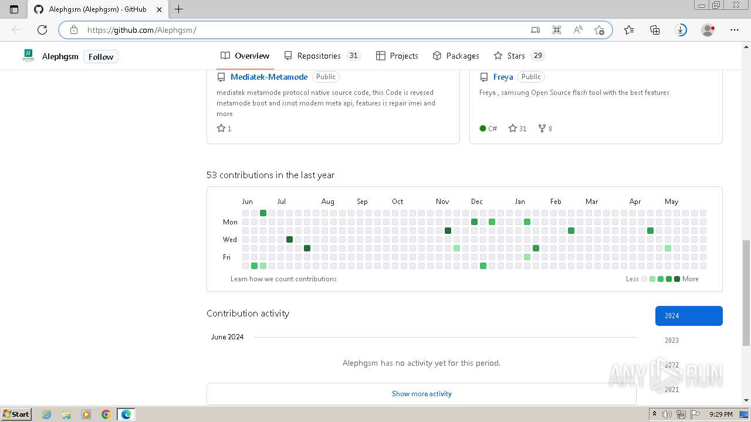Viewport: 751px width, 422px height.
Task: Click the dark green Wednesday July contribution cell
Action: 289,239
